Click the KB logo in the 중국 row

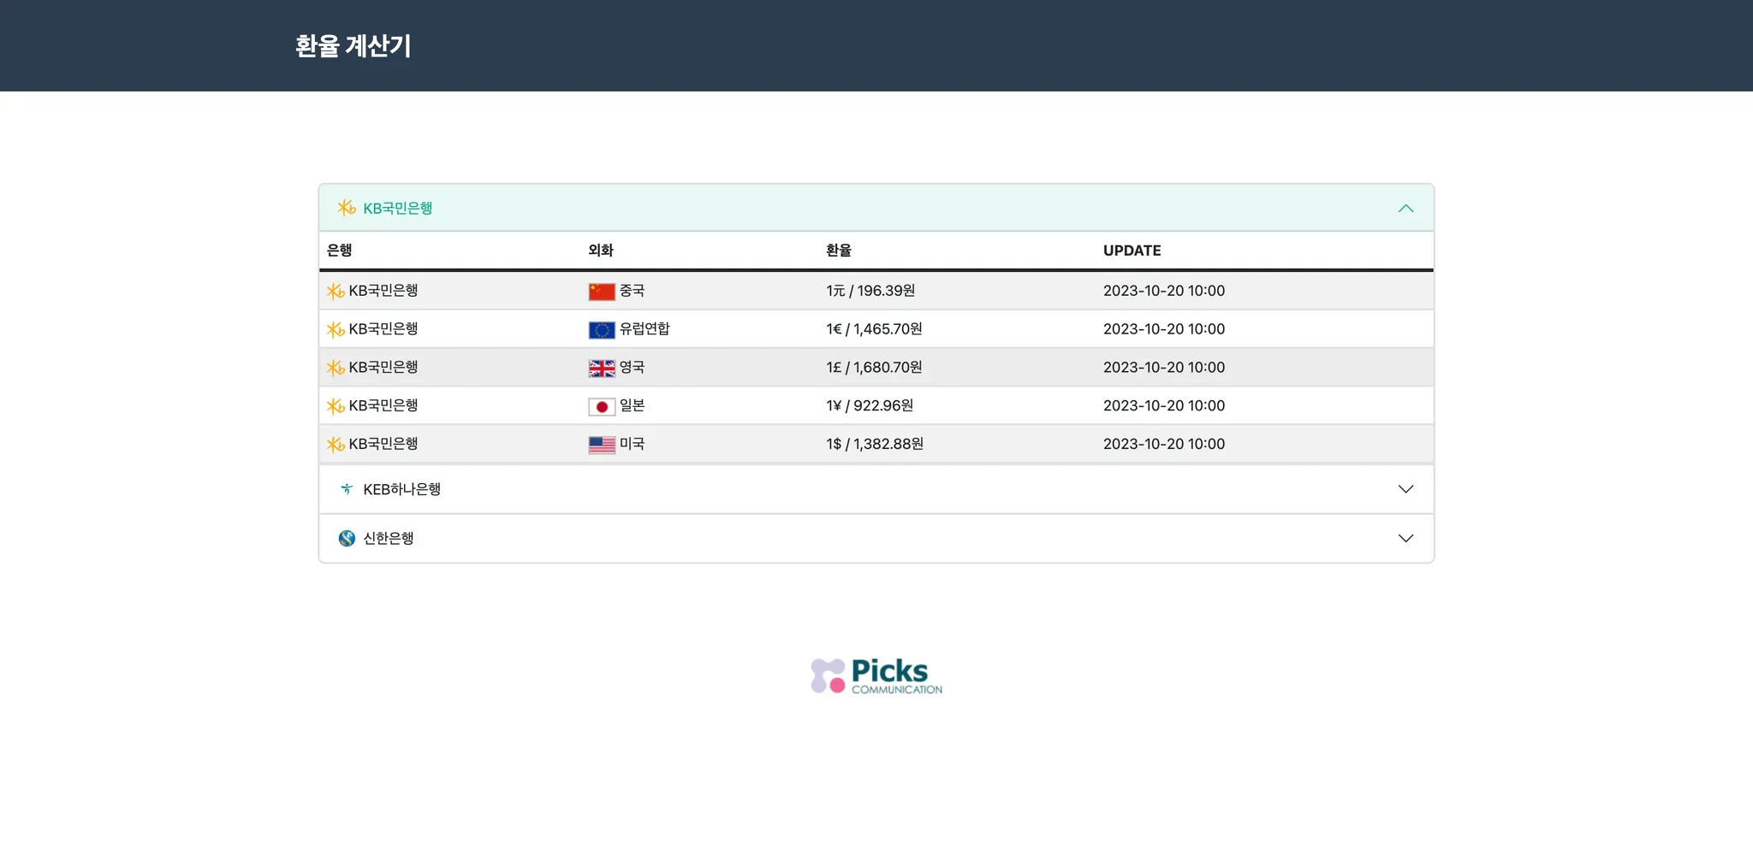(336, 292)
